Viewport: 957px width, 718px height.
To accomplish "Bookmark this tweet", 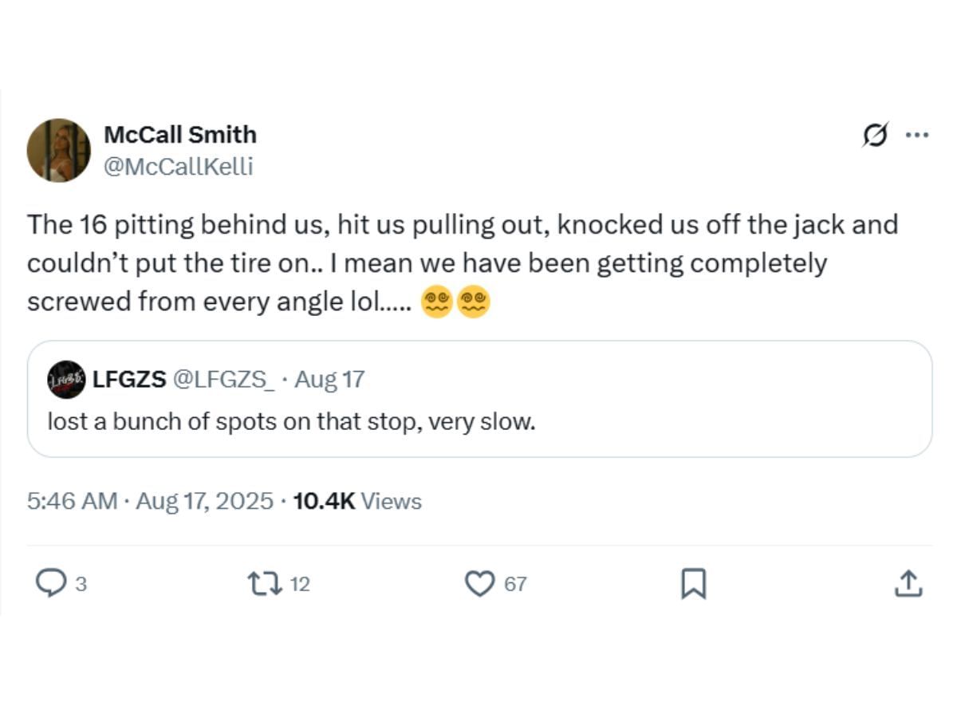I will coord(693,583).
